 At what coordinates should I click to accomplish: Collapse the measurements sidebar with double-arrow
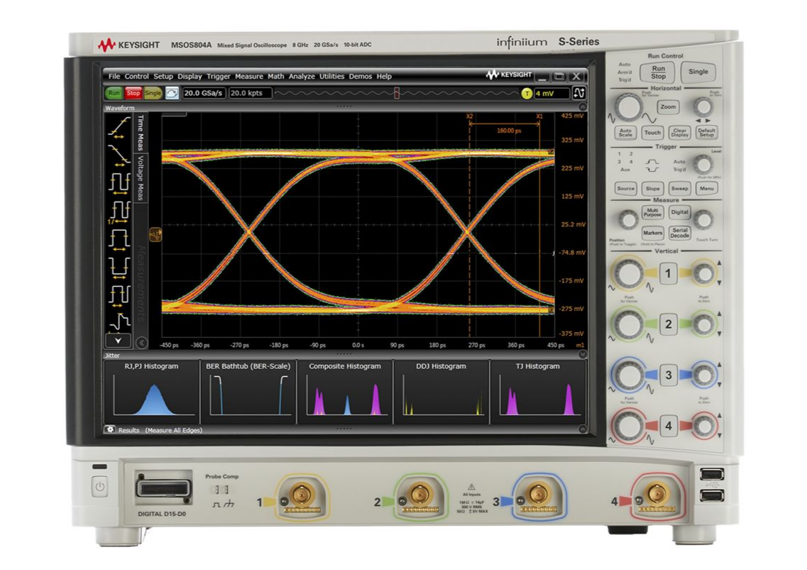pyautogui.click(x=142, y=342)
